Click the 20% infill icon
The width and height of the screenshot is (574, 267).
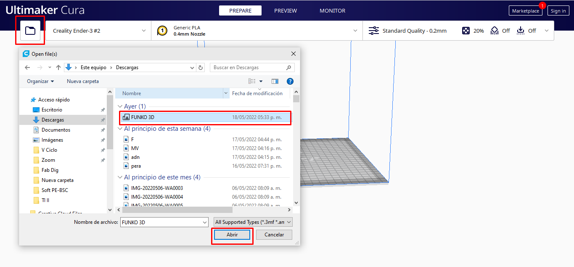466,31
